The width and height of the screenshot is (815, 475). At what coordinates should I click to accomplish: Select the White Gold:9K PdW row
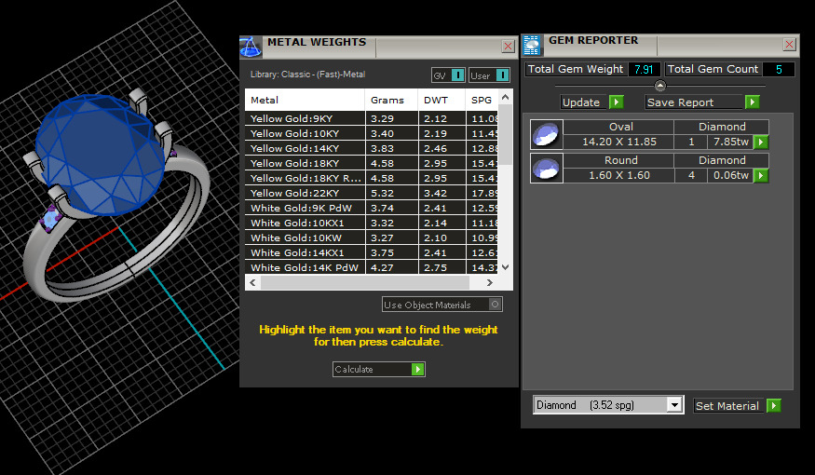pos(372,208)
